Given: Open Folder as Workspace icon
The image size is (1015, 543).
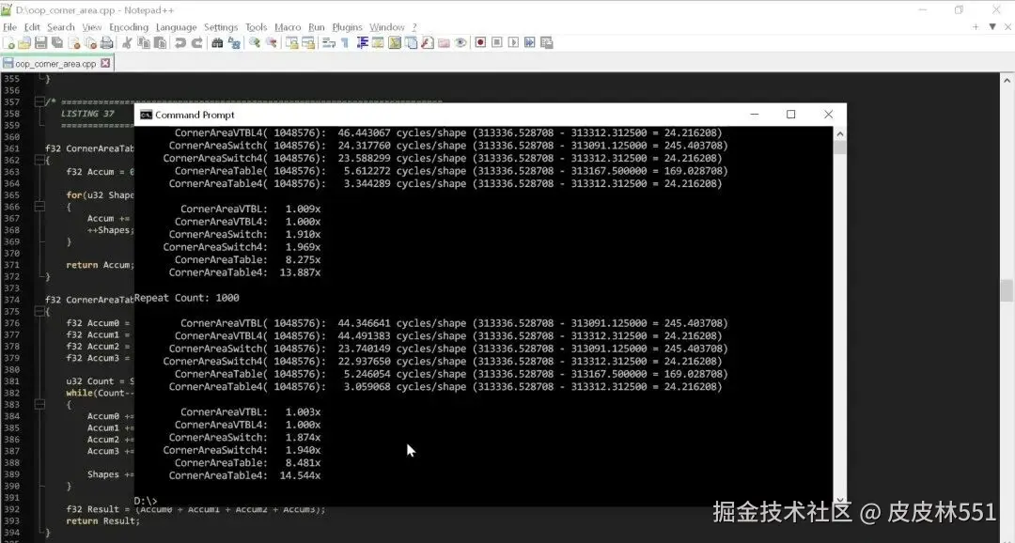Looking at the screenshot, I should click(x=444, y=42).
